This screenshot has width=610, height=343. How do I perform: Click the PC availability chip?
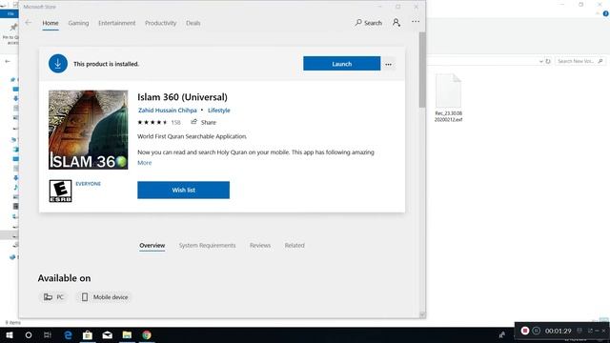point(53,297)
